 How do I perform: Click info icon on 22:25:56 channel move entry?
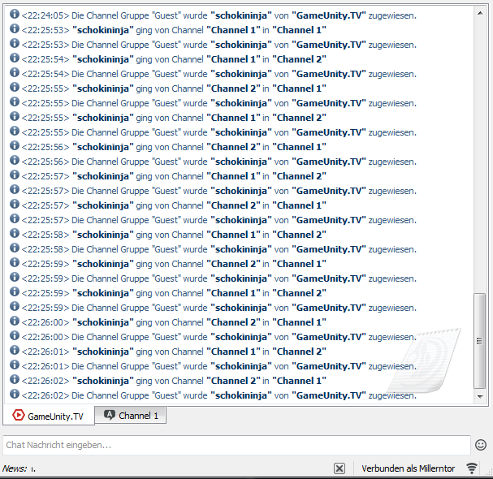pyautogui.click(x=14, y=146)
